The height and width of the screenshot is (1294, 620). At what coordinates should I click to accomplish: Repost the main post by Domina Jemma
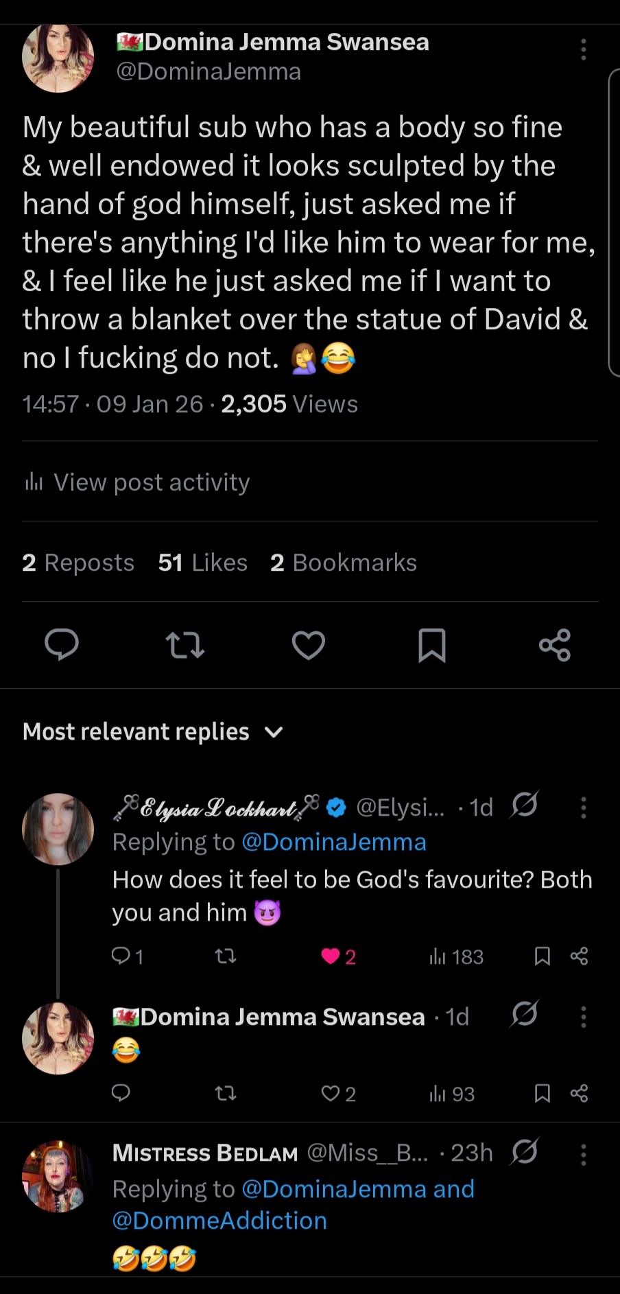(185, 645)
